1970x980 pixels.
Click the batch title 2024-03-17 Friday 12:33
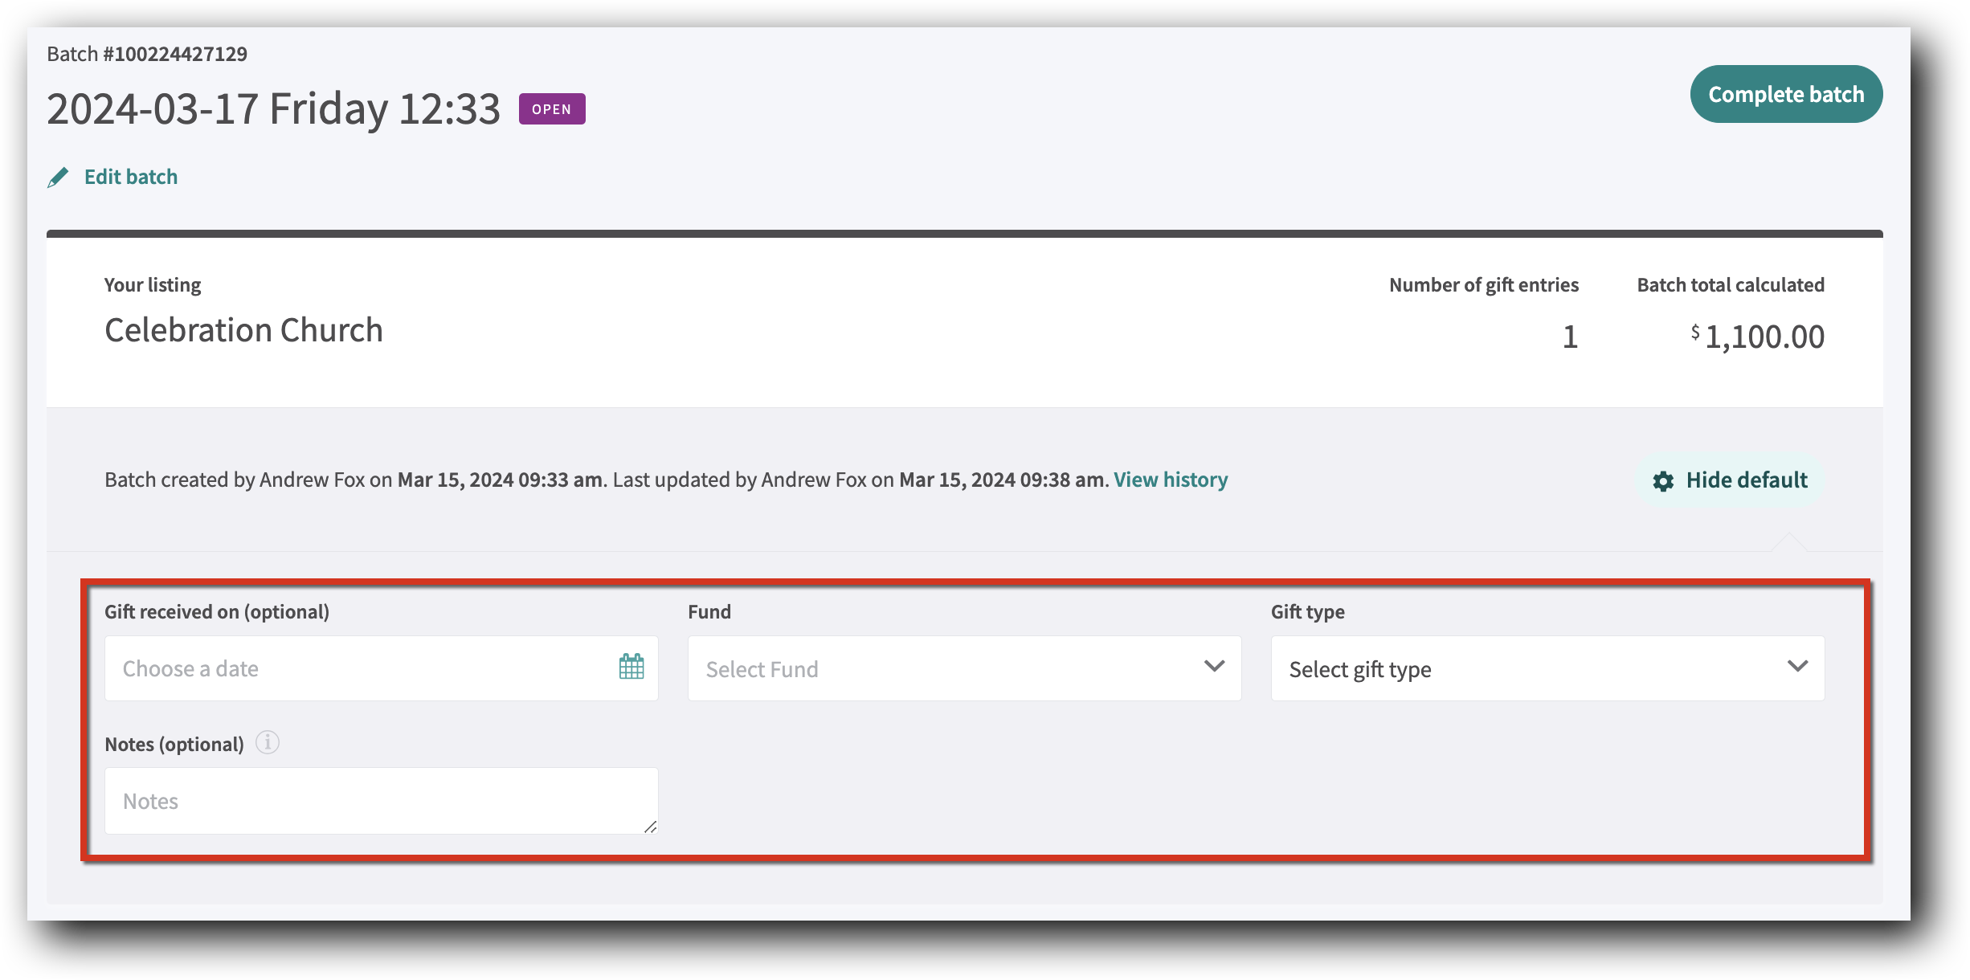273,107
